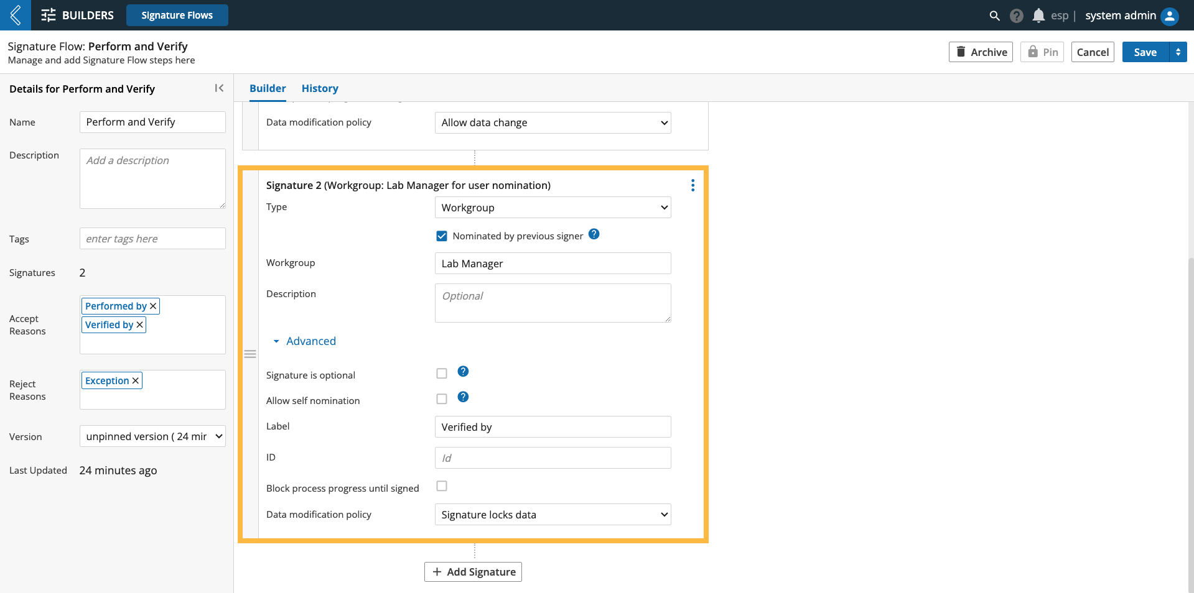Switch to the Builder tab
This screenshot has height=593, width=1194.
(268, 88)
